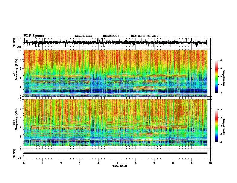The image size is (237, 183).
Task: Click the time axis tick label "10"
Action: [x=210, y=163]
